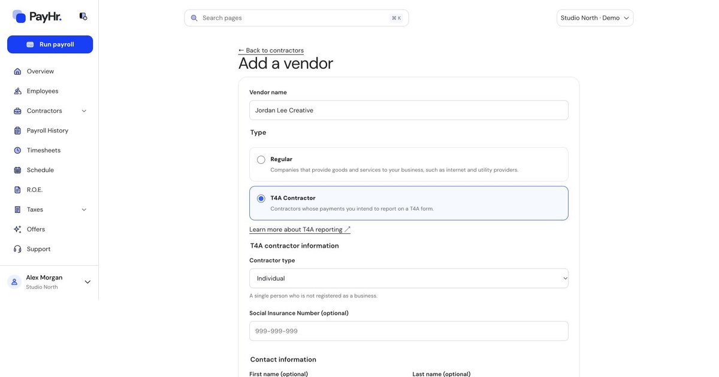Click the Social Insurance Number field
The width and height of the screenshot is (719, 377).
(409, 331)
